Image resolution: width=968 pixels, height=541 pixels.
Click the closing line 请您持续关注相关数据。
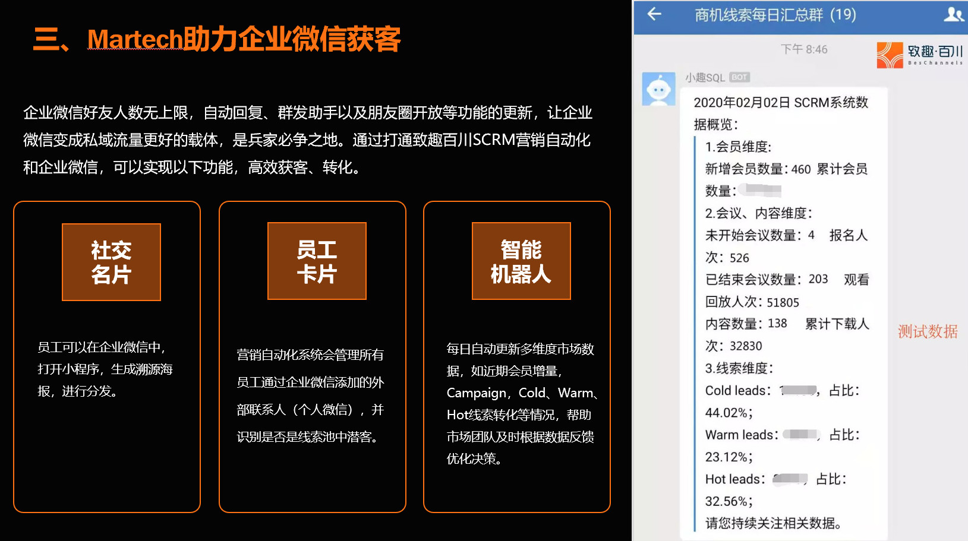coord(774,523)
